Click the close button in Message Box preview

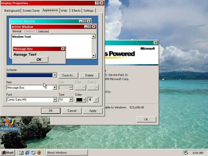(63, 49)
